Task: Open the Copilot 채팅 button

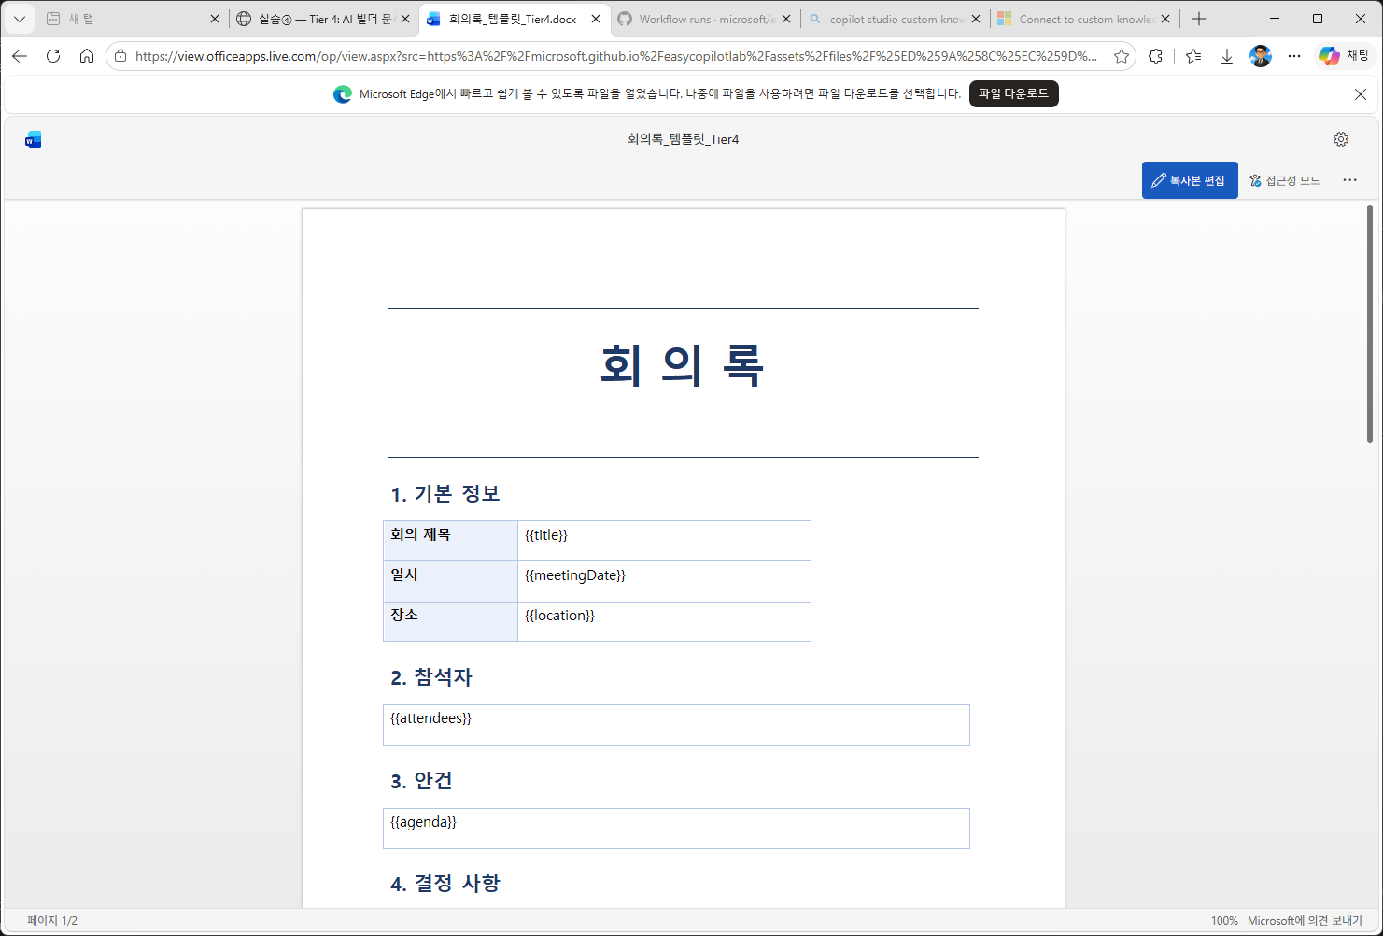Action: 1345,56
